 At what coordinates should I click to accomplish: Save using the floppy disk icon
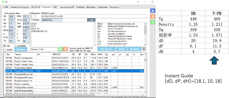[x=144, y=49]
